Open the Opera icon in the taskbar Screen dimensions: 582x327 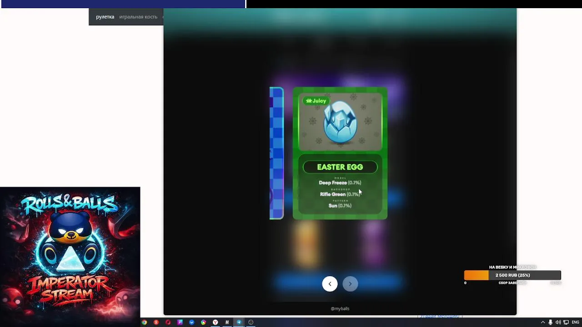point(168,322)
